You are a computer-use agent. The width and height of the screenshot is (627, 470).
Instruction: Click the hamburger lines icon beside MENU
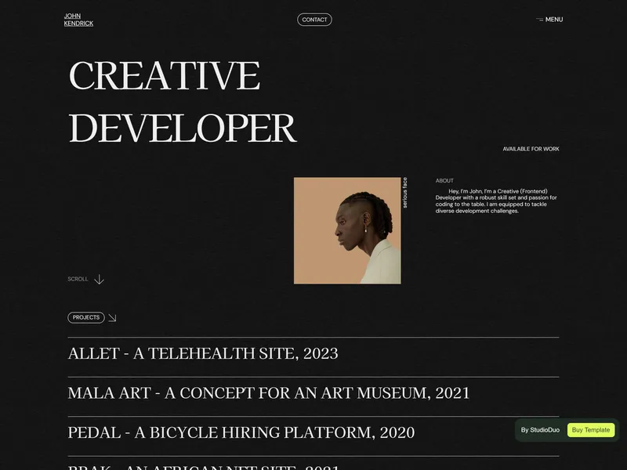[540, 19]
